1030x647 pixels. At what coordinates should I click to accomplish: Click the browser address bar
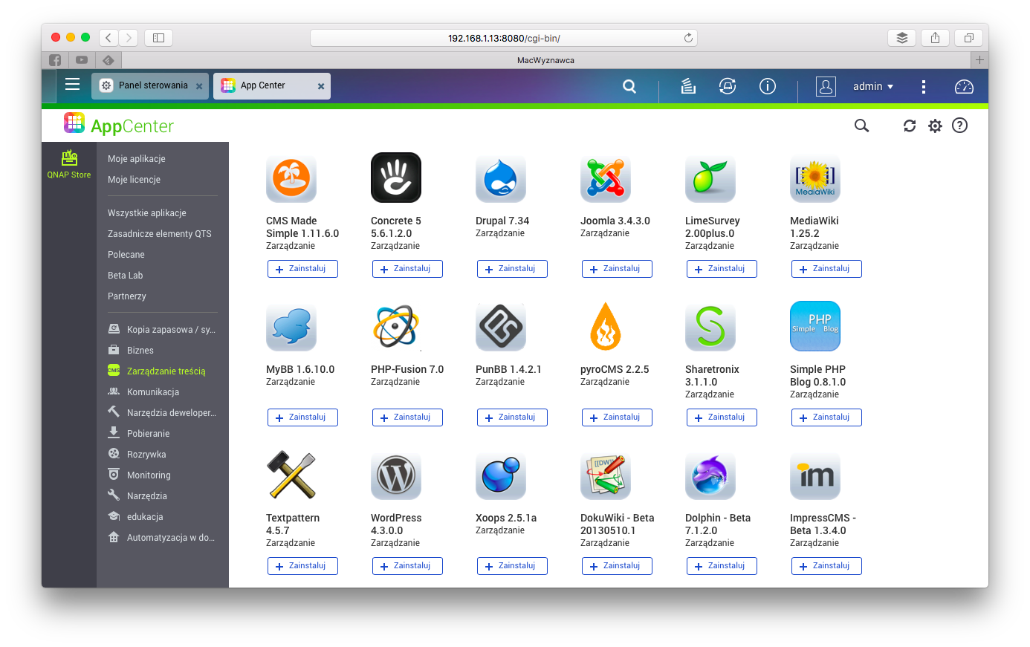(x=504, y=38)
